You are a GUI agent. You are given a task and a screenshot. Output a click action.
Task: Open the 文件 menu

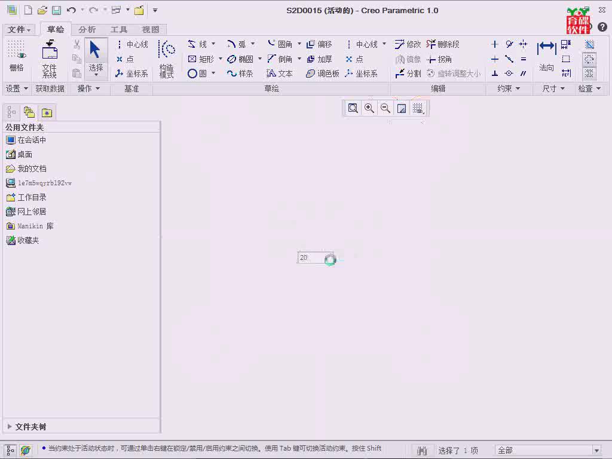tap(19, 29)
